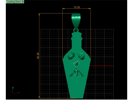Select the flower rosette ornament on bottle
This screenshot has width=133, height=100.
[76, 63]
